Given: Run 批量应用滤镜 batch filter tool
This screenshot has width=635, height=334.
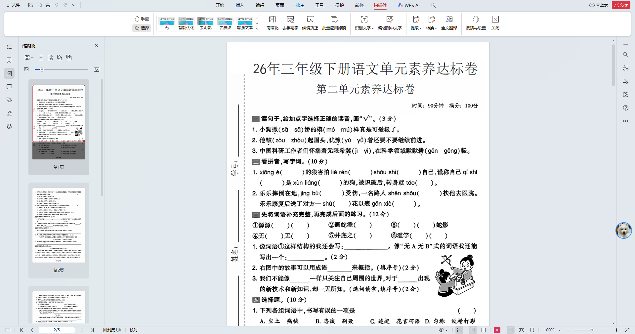Looking at the screenshot, I should click(x=334, y=22).
